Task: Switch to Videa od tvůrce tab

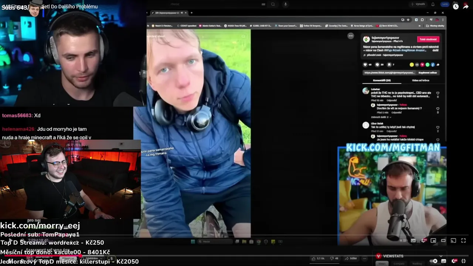Action: tap(421, 80)
